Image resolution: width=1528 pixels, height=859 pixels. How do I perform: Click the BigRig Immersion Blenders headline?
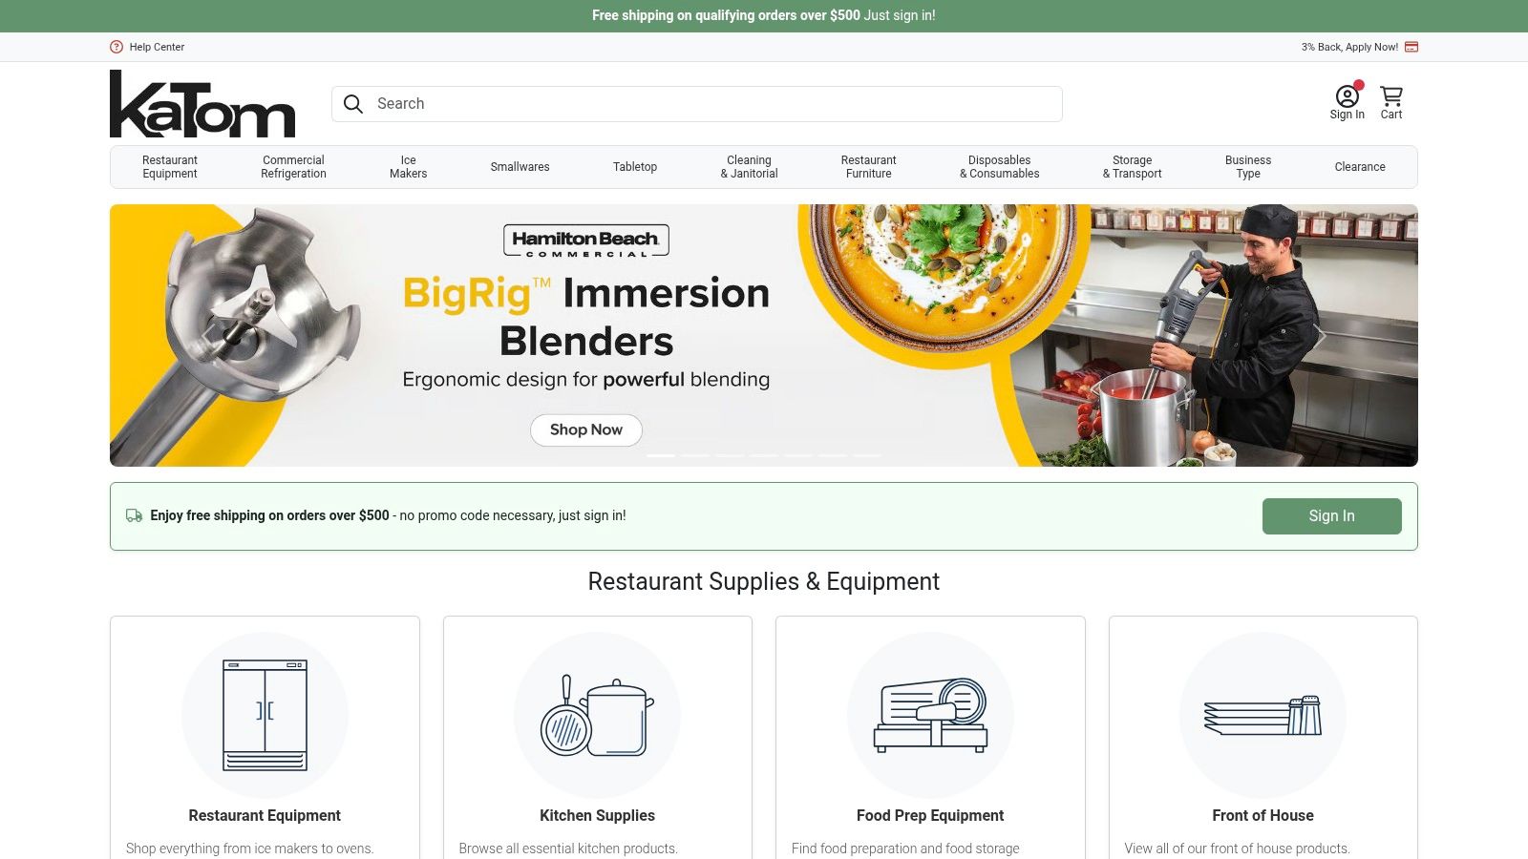(586, 317)
